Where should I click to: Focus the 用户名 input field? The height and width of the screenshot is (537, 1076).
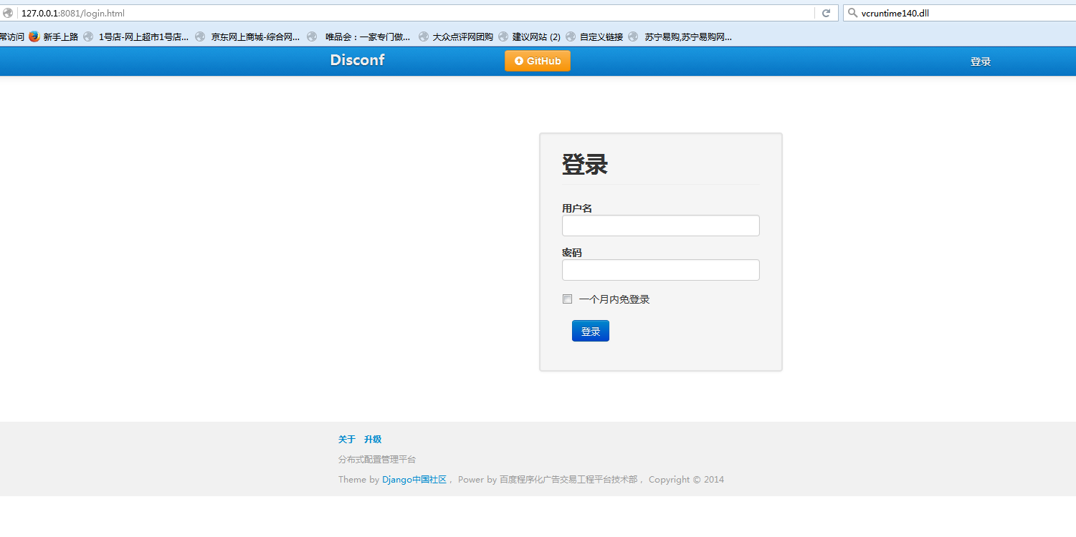tap(660, 226)
